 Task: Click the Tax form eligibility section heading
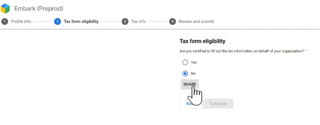202,41
